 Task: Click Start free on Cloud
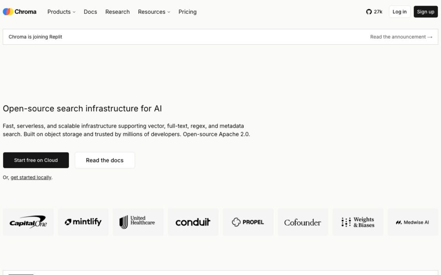pyautogui.click(x=36, y=160)
